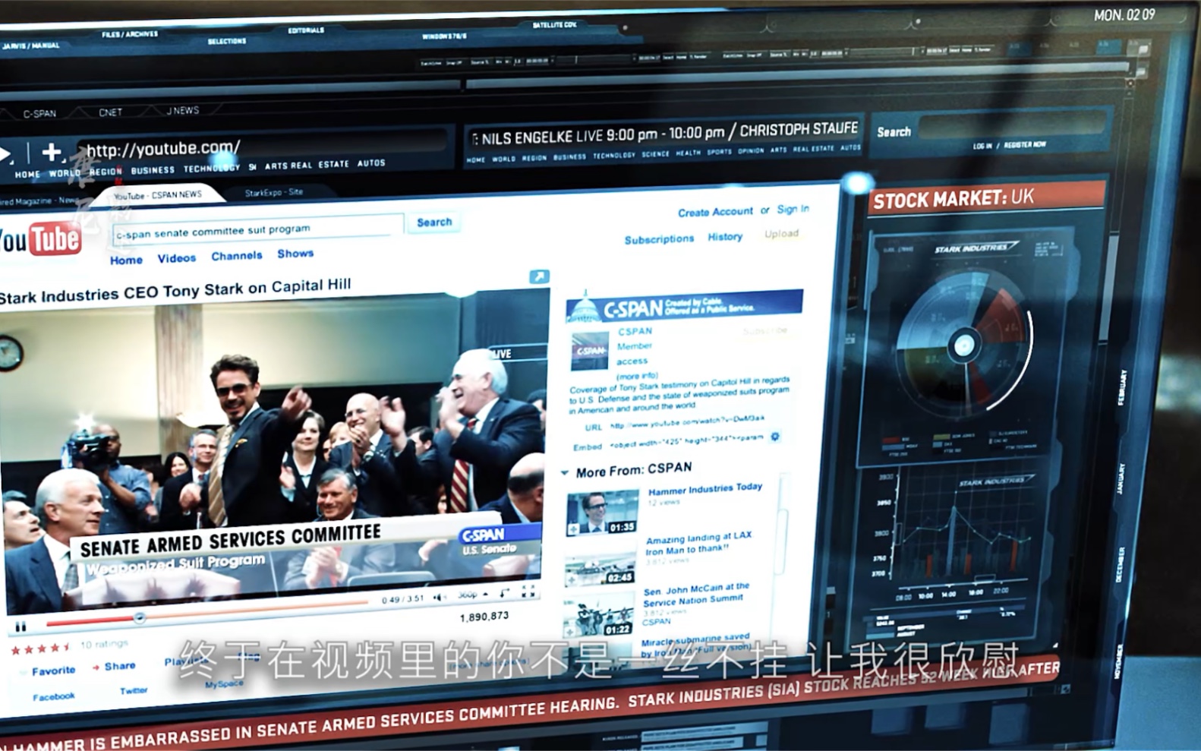Viewport: 1201px width, 751px height.
Task: Open the CNET top tab
Action: tap(110, 112)
